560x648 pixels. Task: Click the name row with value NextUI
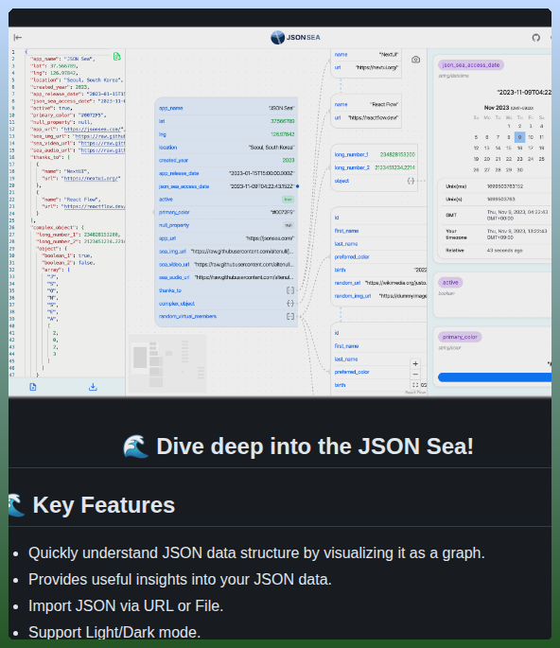[366, 55]
